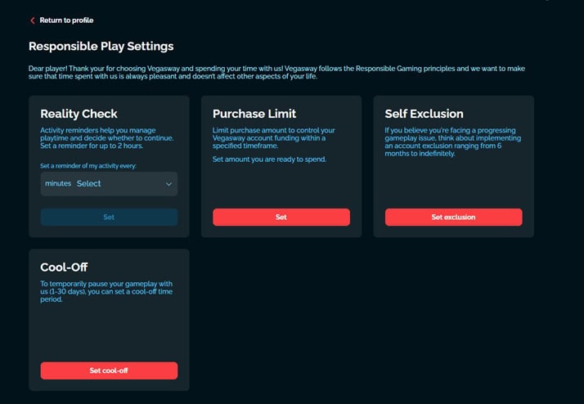Select the Purchase Limit card title
Image resolution: width=584 pixels, height=404 pixels.
(254, 114)
